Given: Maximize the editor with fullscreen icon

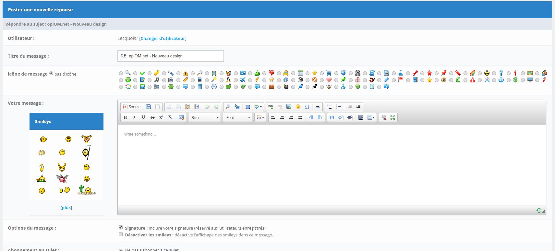Looking at the screenshot, I should tap(393, 117).
